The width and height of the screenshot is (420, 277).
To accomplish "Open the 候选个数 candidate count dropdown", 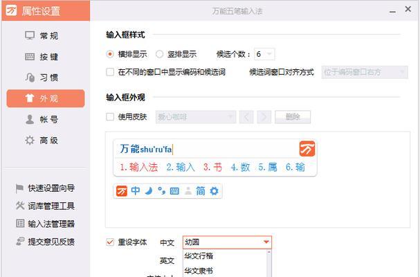I will (x=264, y=54).
